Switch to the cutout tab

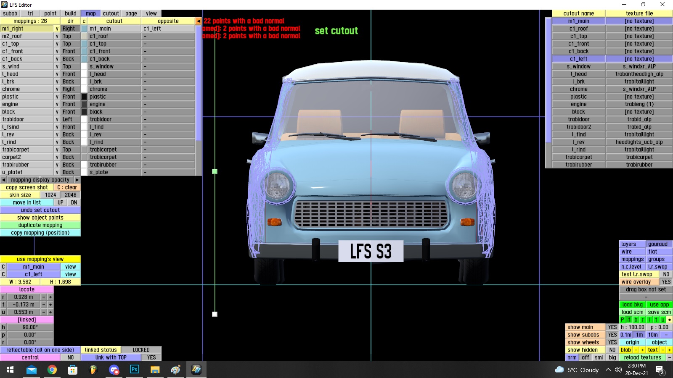[x=111, y=13]
